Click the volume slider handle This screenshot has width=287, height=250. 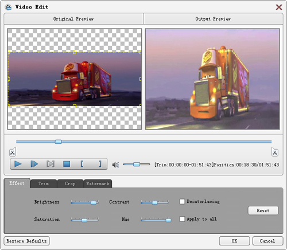click(x=137, y=164)
